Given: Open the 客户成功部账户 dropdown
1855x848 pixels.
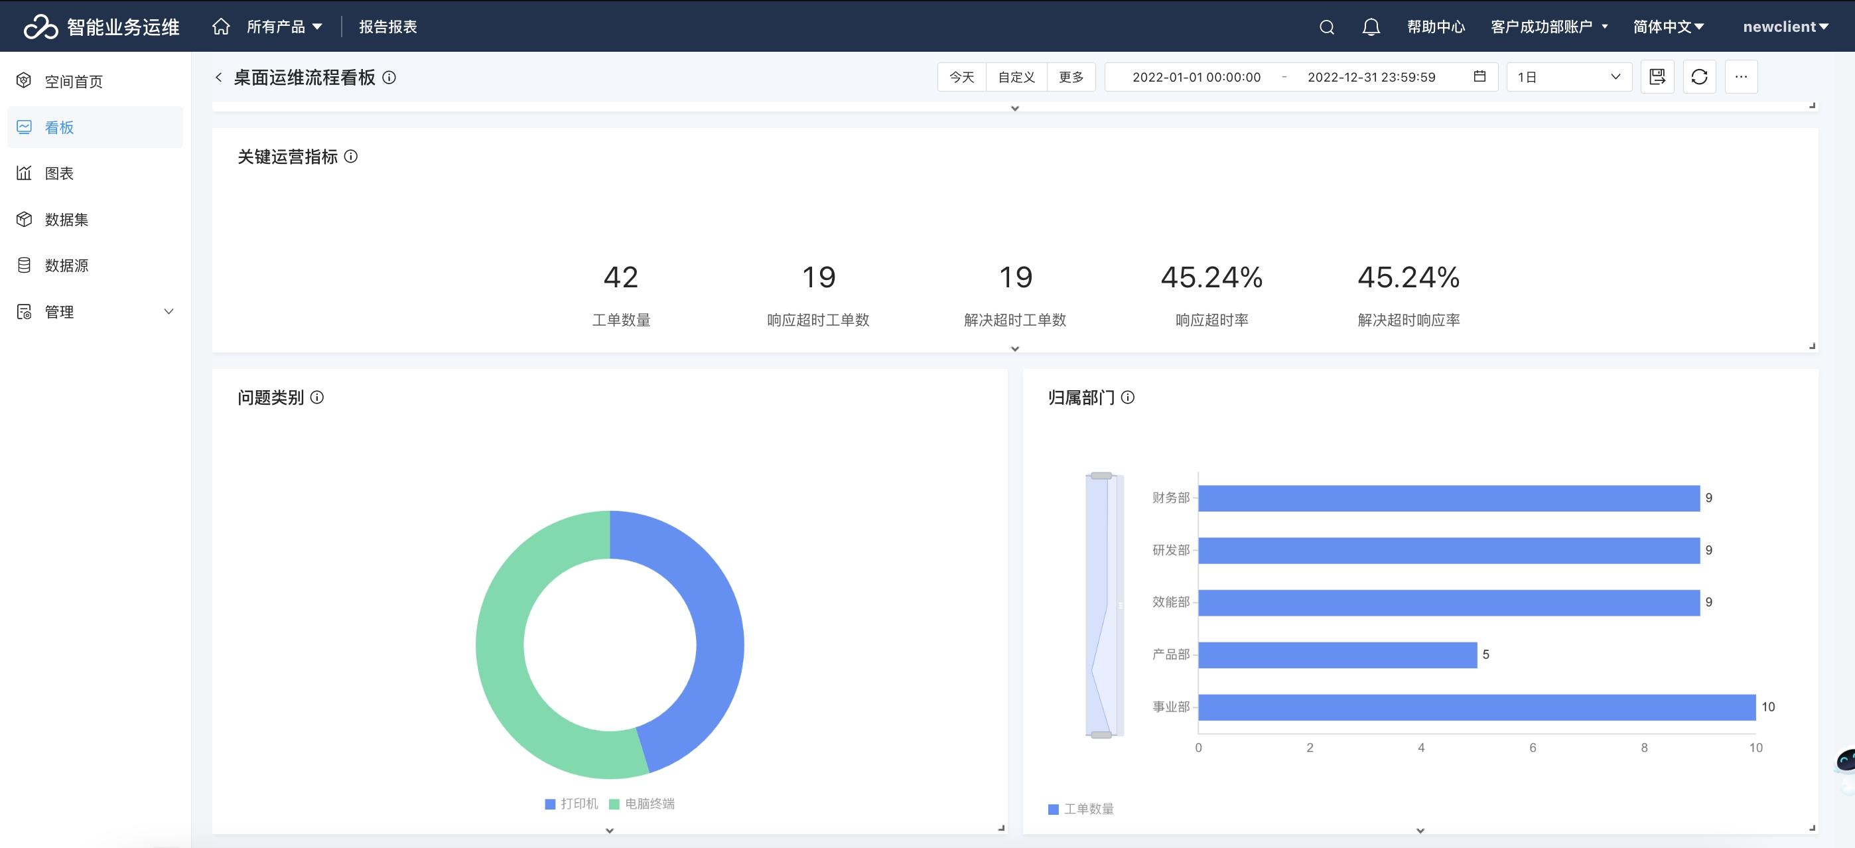Looking at the screenshot, I should (x=1549, y=27).
